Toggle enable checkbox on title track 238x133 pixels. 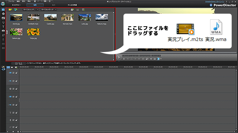(x=13, y=113)
